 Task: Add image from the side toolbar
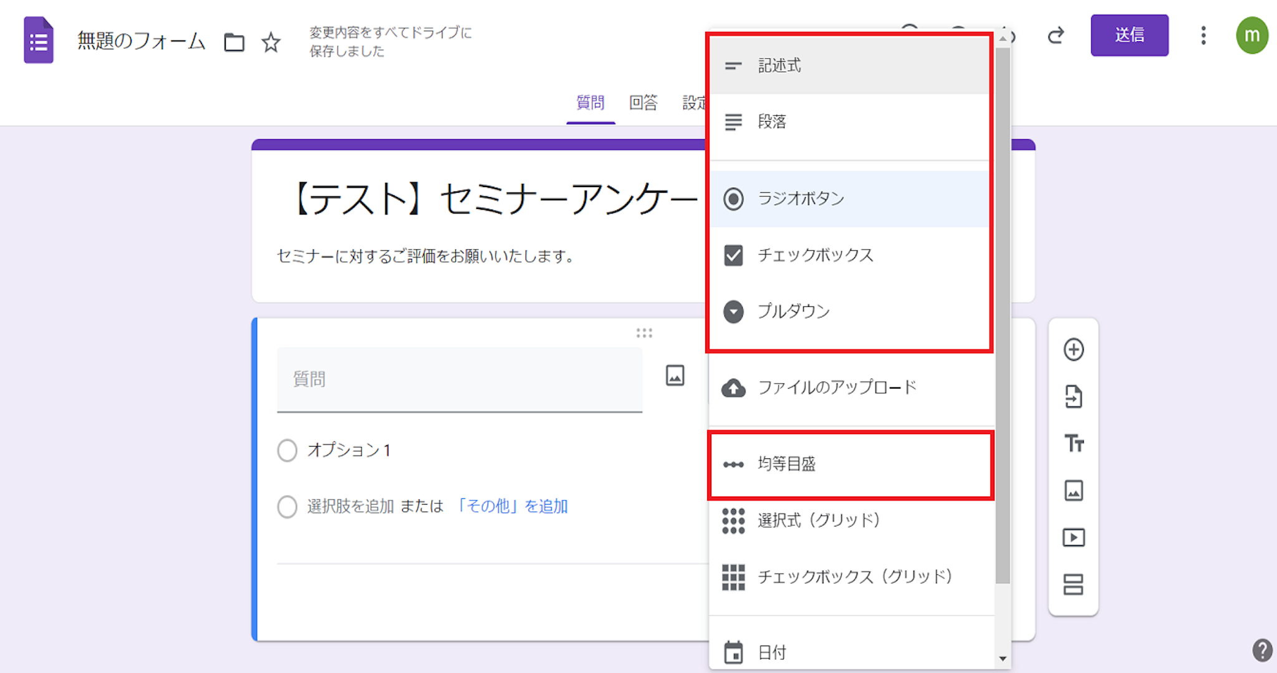(1073, 491)
